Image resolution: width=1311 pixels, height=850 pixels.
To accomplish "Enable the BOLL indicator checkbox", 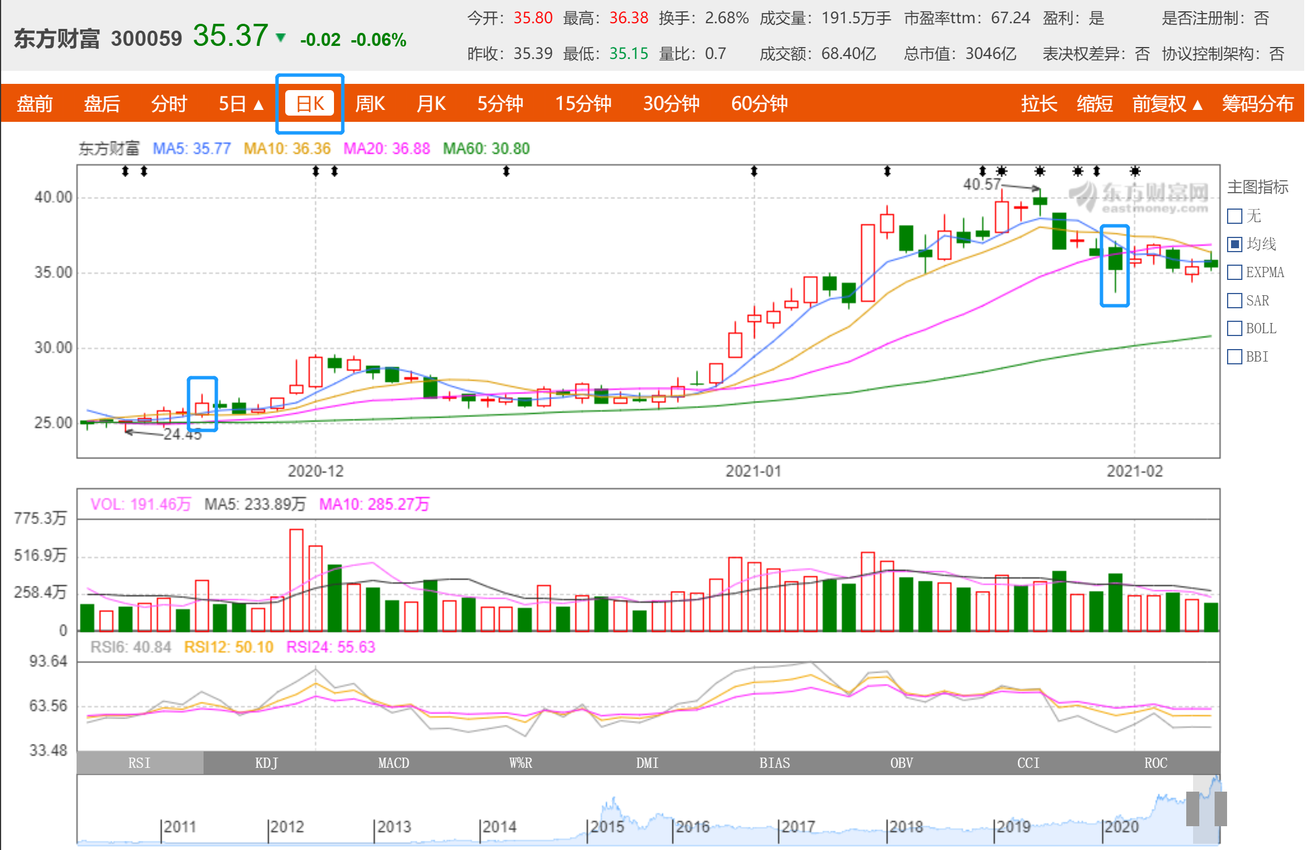I will click(x=1234, y=329).
